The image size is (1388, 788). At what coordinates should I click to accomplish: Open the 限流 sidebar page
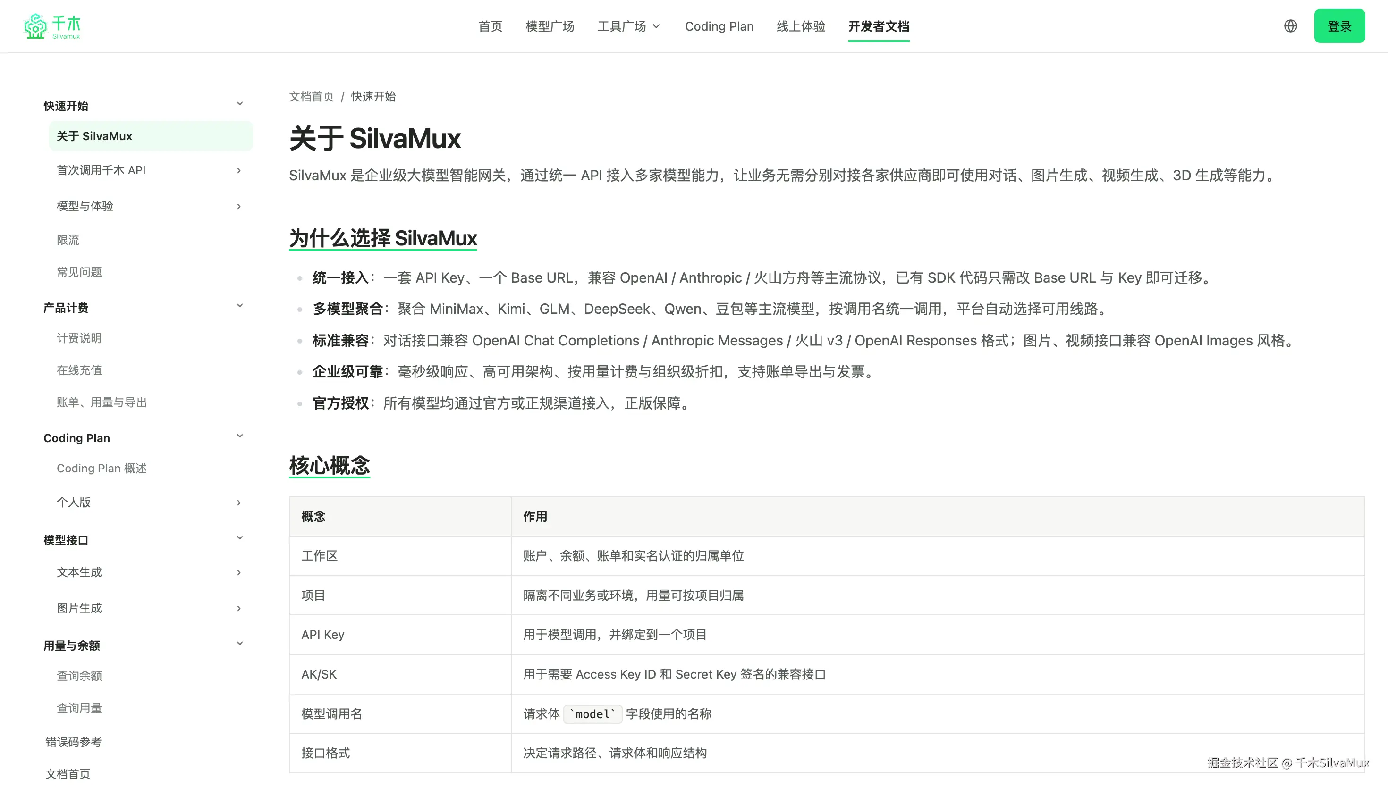68,240
